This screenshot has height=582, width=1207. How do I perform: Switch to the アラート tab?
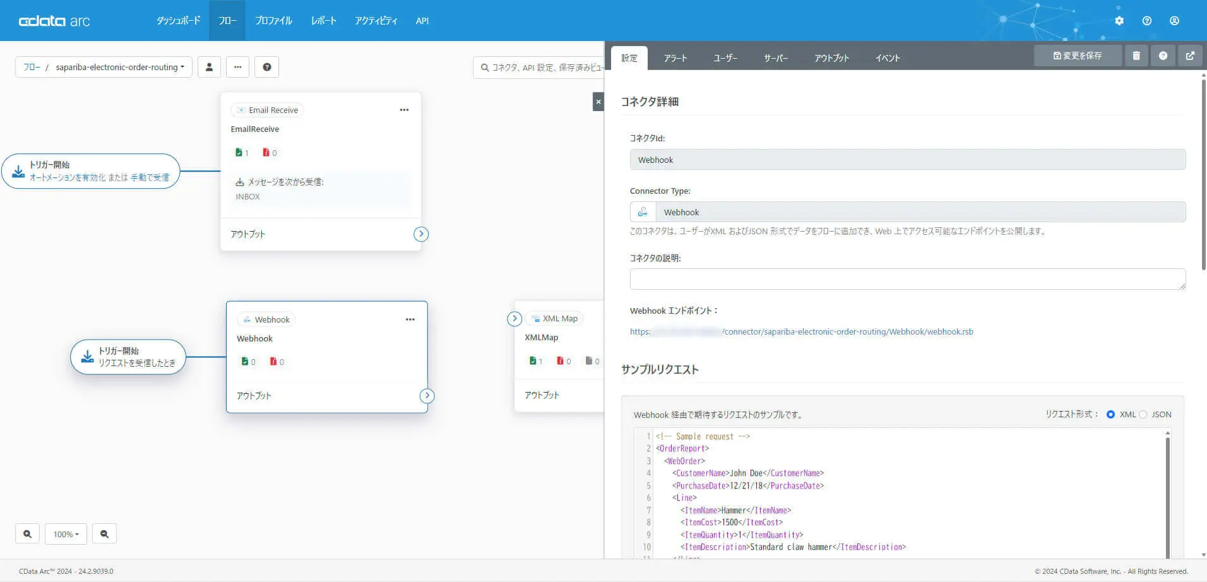tap(675, 58)
